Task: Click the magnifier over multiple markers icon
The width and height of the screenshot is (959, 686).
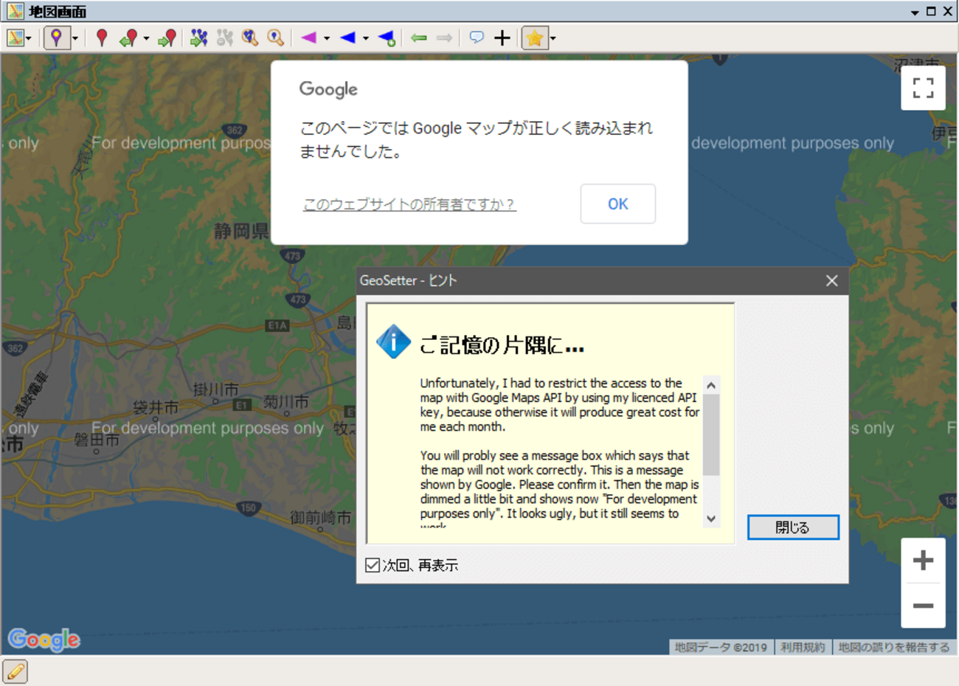Action: [x=250, y=38]
